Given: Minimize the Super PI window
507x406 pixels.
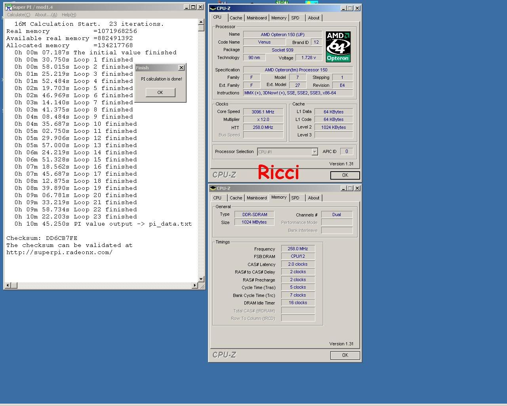Looking at the screenshot, I should (187, 7).
